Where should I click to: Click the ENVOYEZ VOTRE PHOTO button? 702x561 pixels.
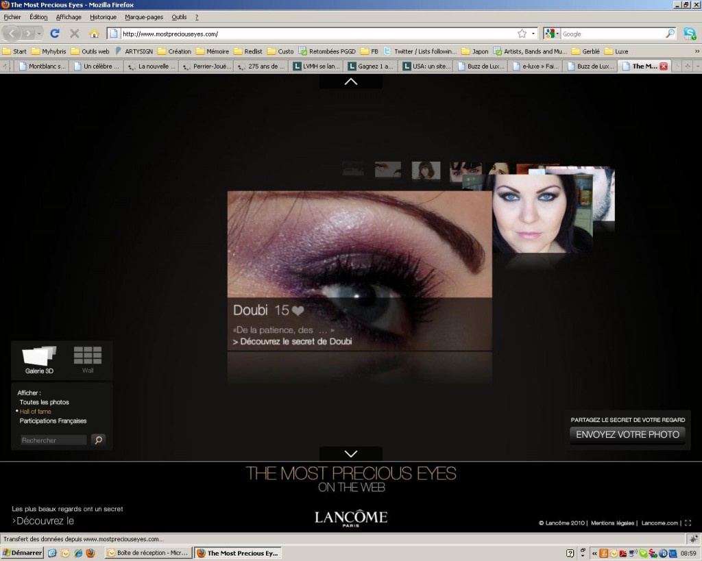(627, 434)
